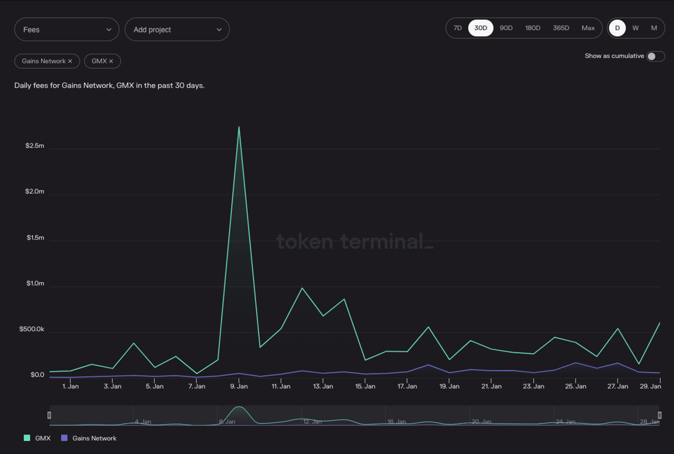Click the 21. Jan x-axis label

(x=491, y=386)
